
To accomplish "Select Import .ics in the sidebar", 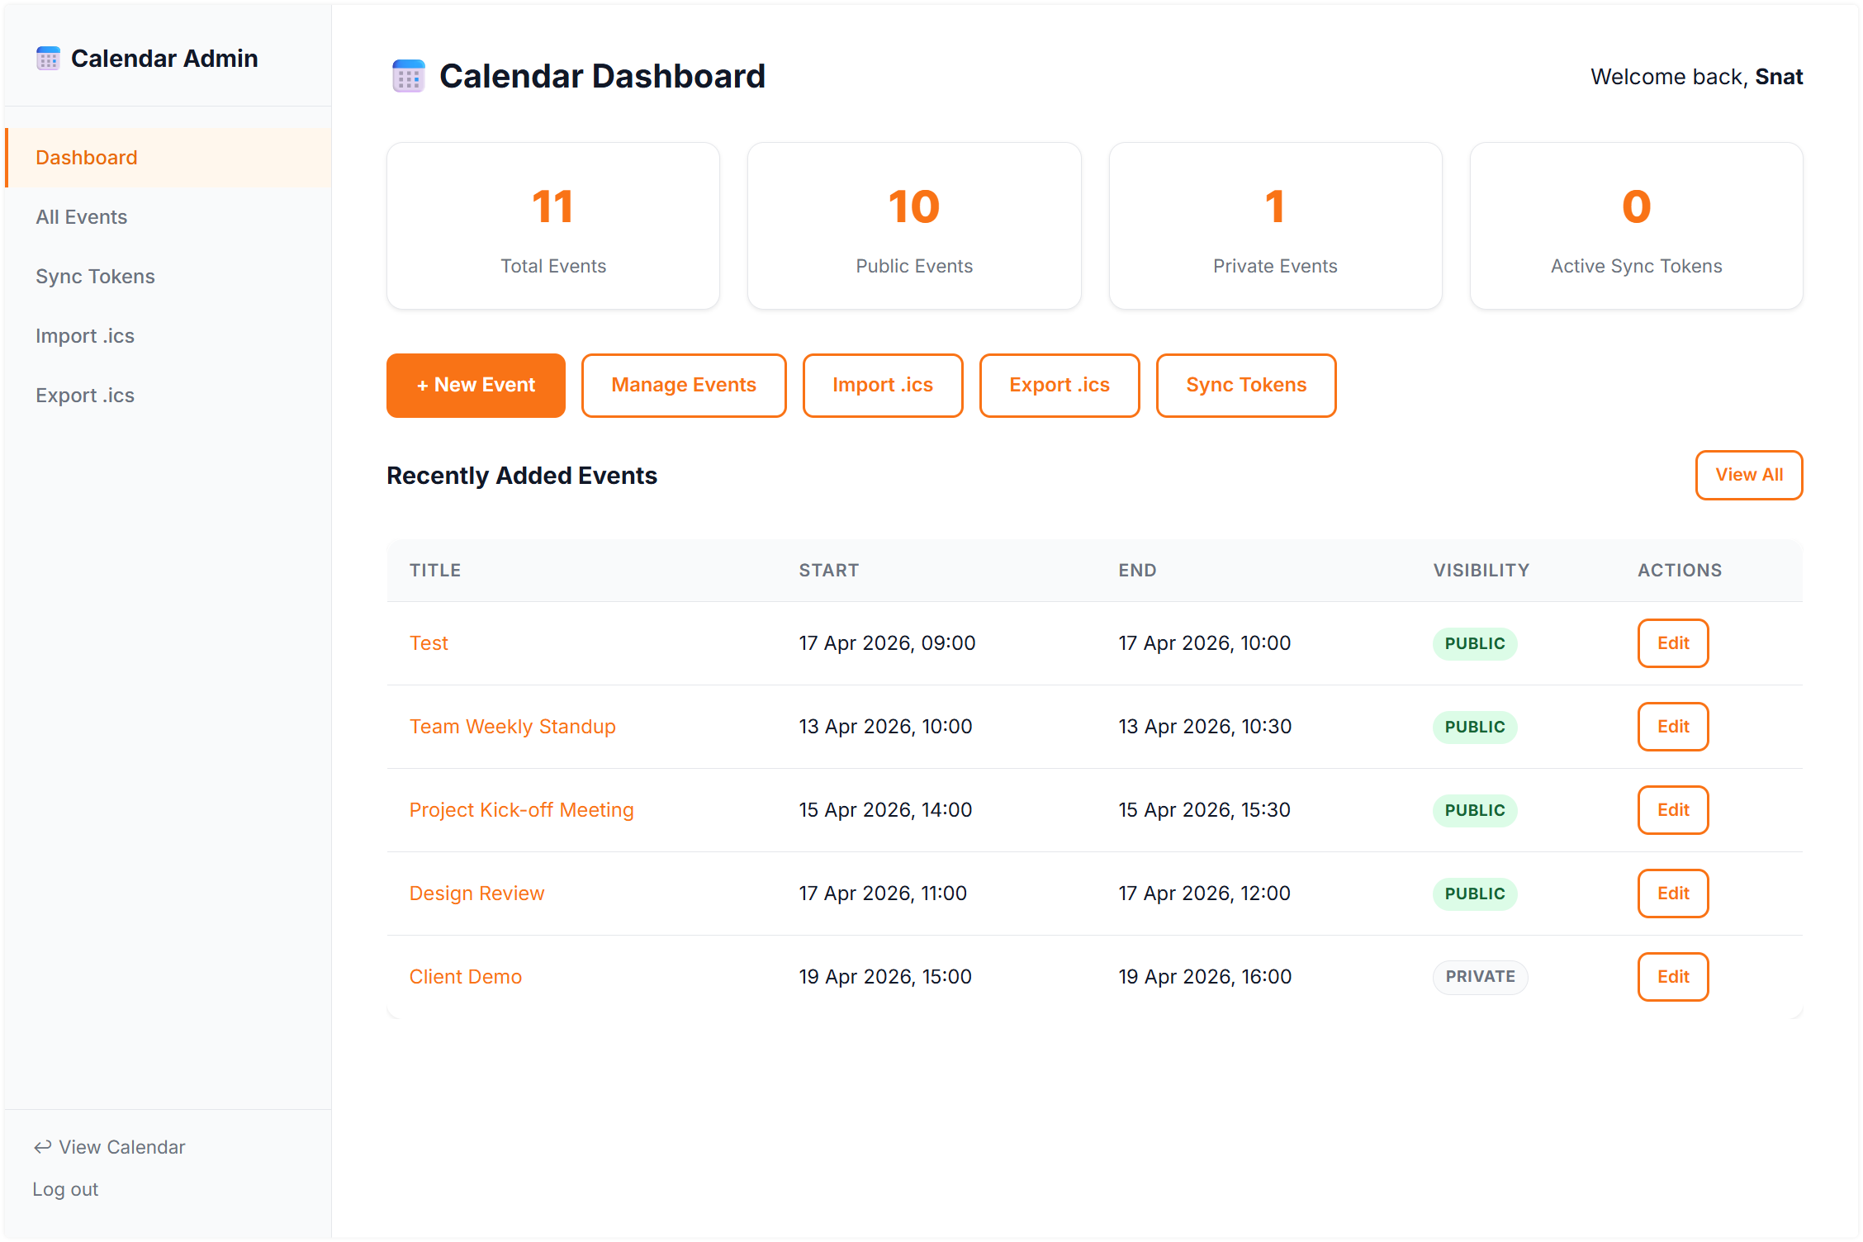I will tap(84, 336).
